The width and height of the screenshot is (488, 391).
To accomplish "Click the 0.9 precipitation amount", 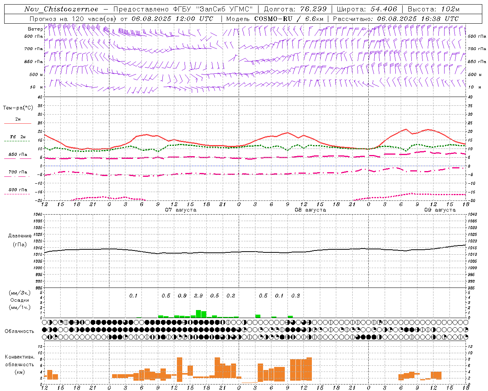I will (x=182, y=296).
